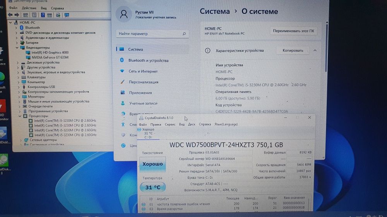Open the Properties icon in Device Manager toolbar

pyautogui.click(x=34, y=15)
